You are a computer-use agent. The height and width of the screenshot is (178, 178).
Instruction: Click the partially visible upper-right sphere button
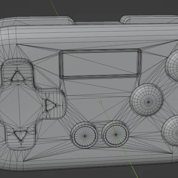coord(172,66)
